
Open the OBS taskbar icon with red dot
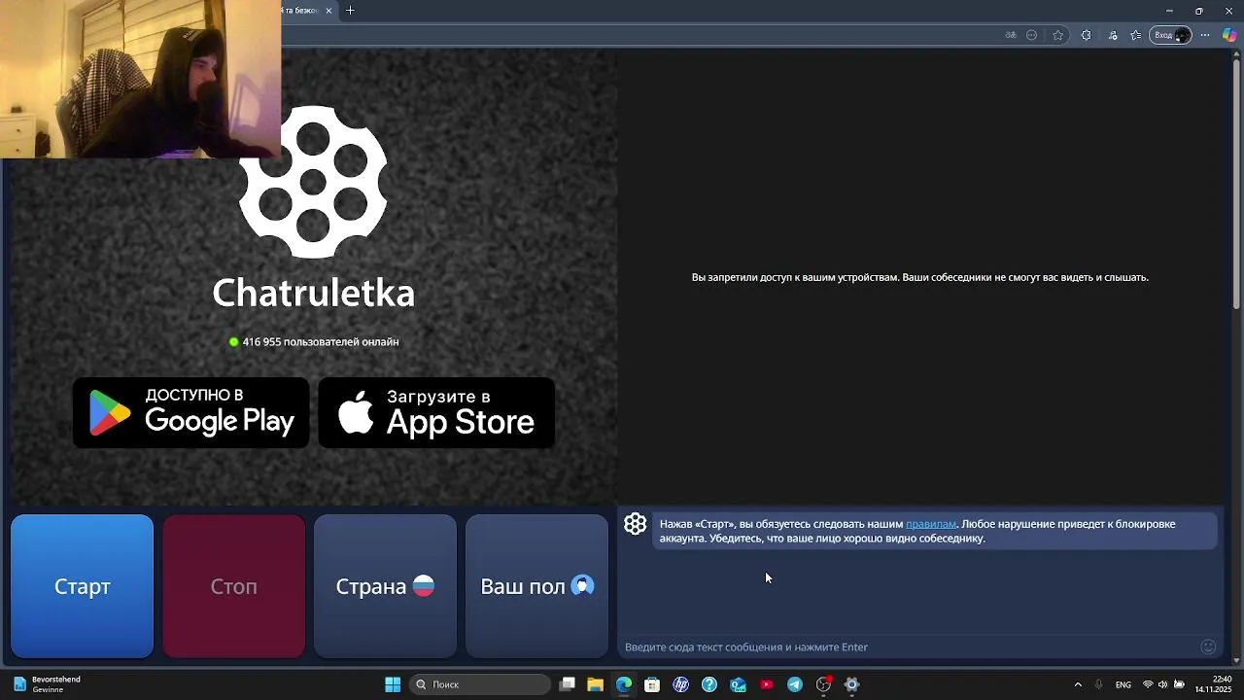pos(824,684)
